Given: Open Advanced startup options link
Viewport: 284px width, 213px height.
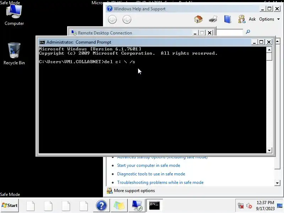Looking at the screenshot, I should click(x=162, y=157).
